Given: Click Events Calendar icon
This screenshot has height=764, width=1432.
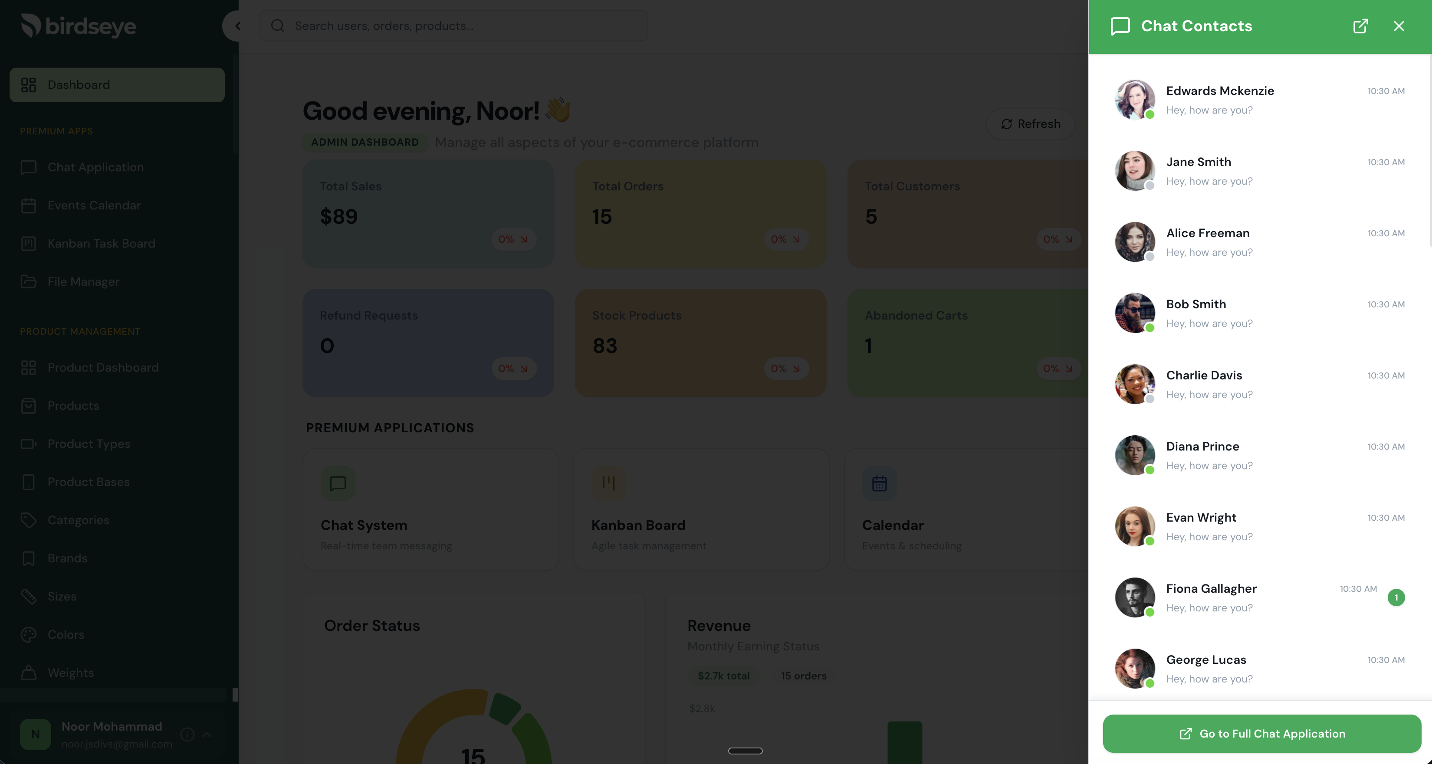Looking at the screenshot, I should point(28,206).
